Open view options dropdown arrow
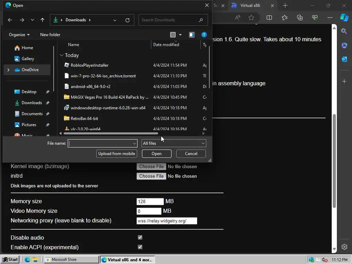Image resolution: width=352 pixels, height=264 pixels. pos(180,35)
